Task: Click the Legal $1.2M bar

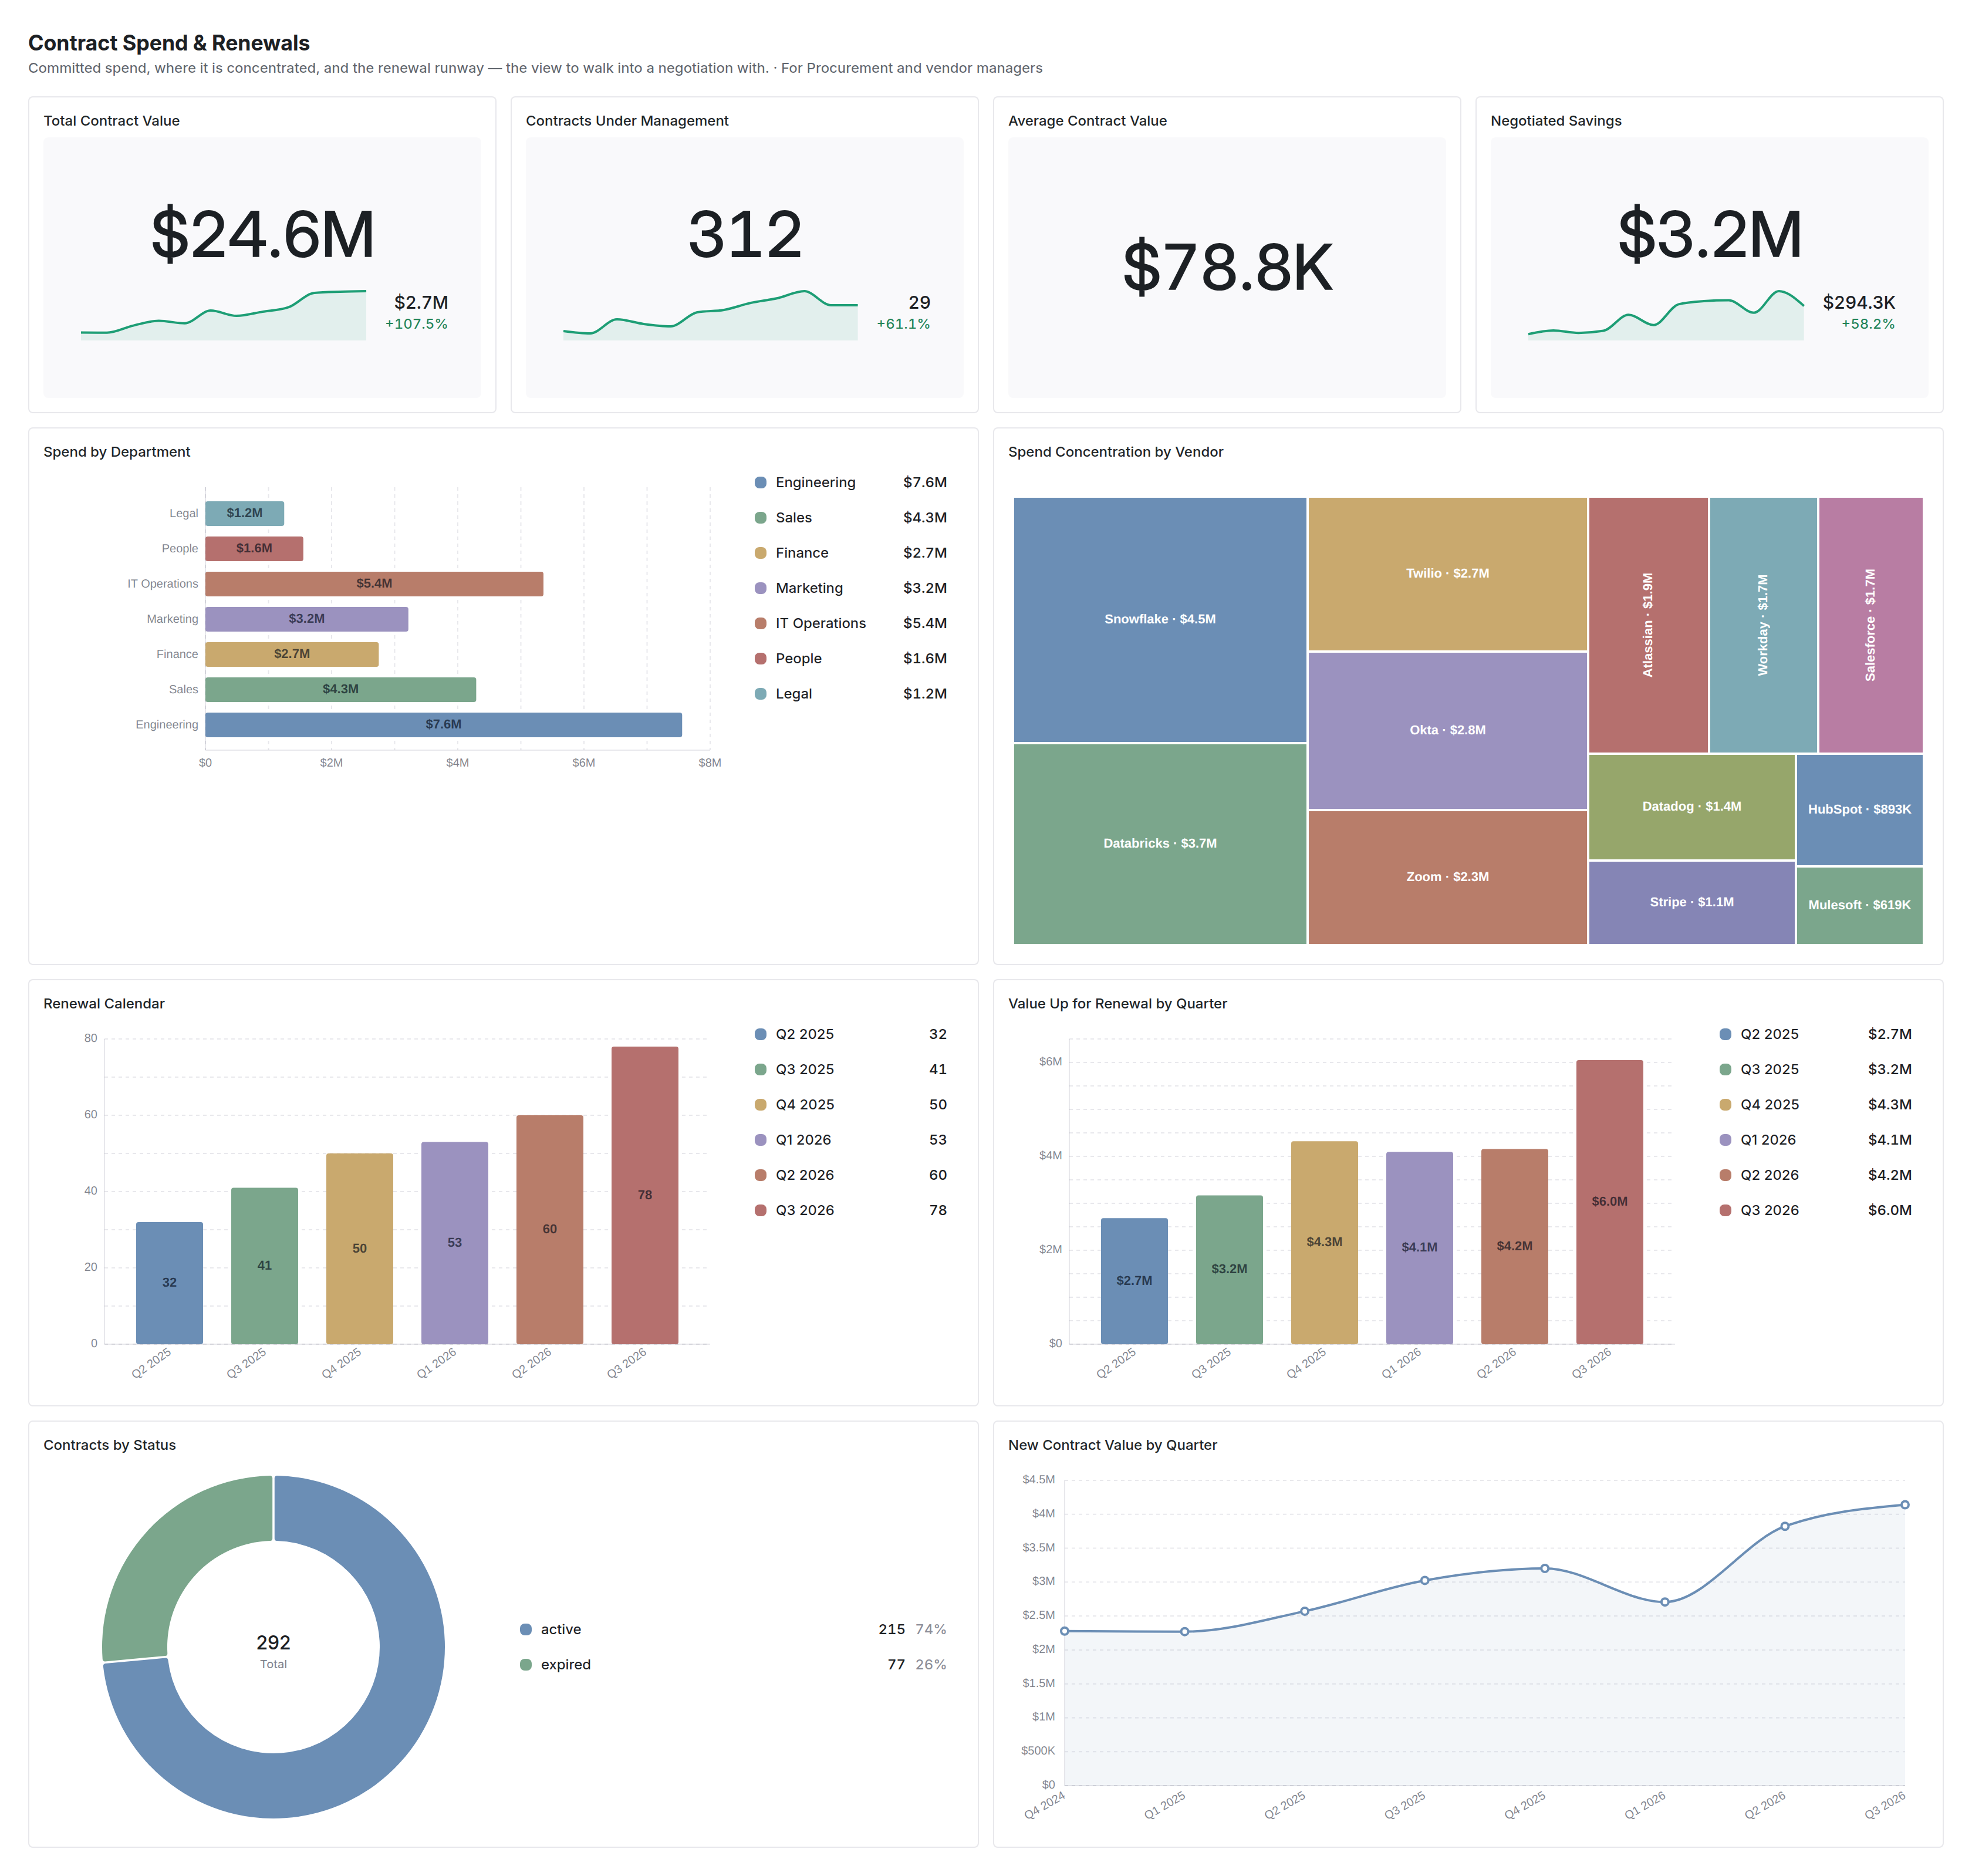Action: [244, 513]
